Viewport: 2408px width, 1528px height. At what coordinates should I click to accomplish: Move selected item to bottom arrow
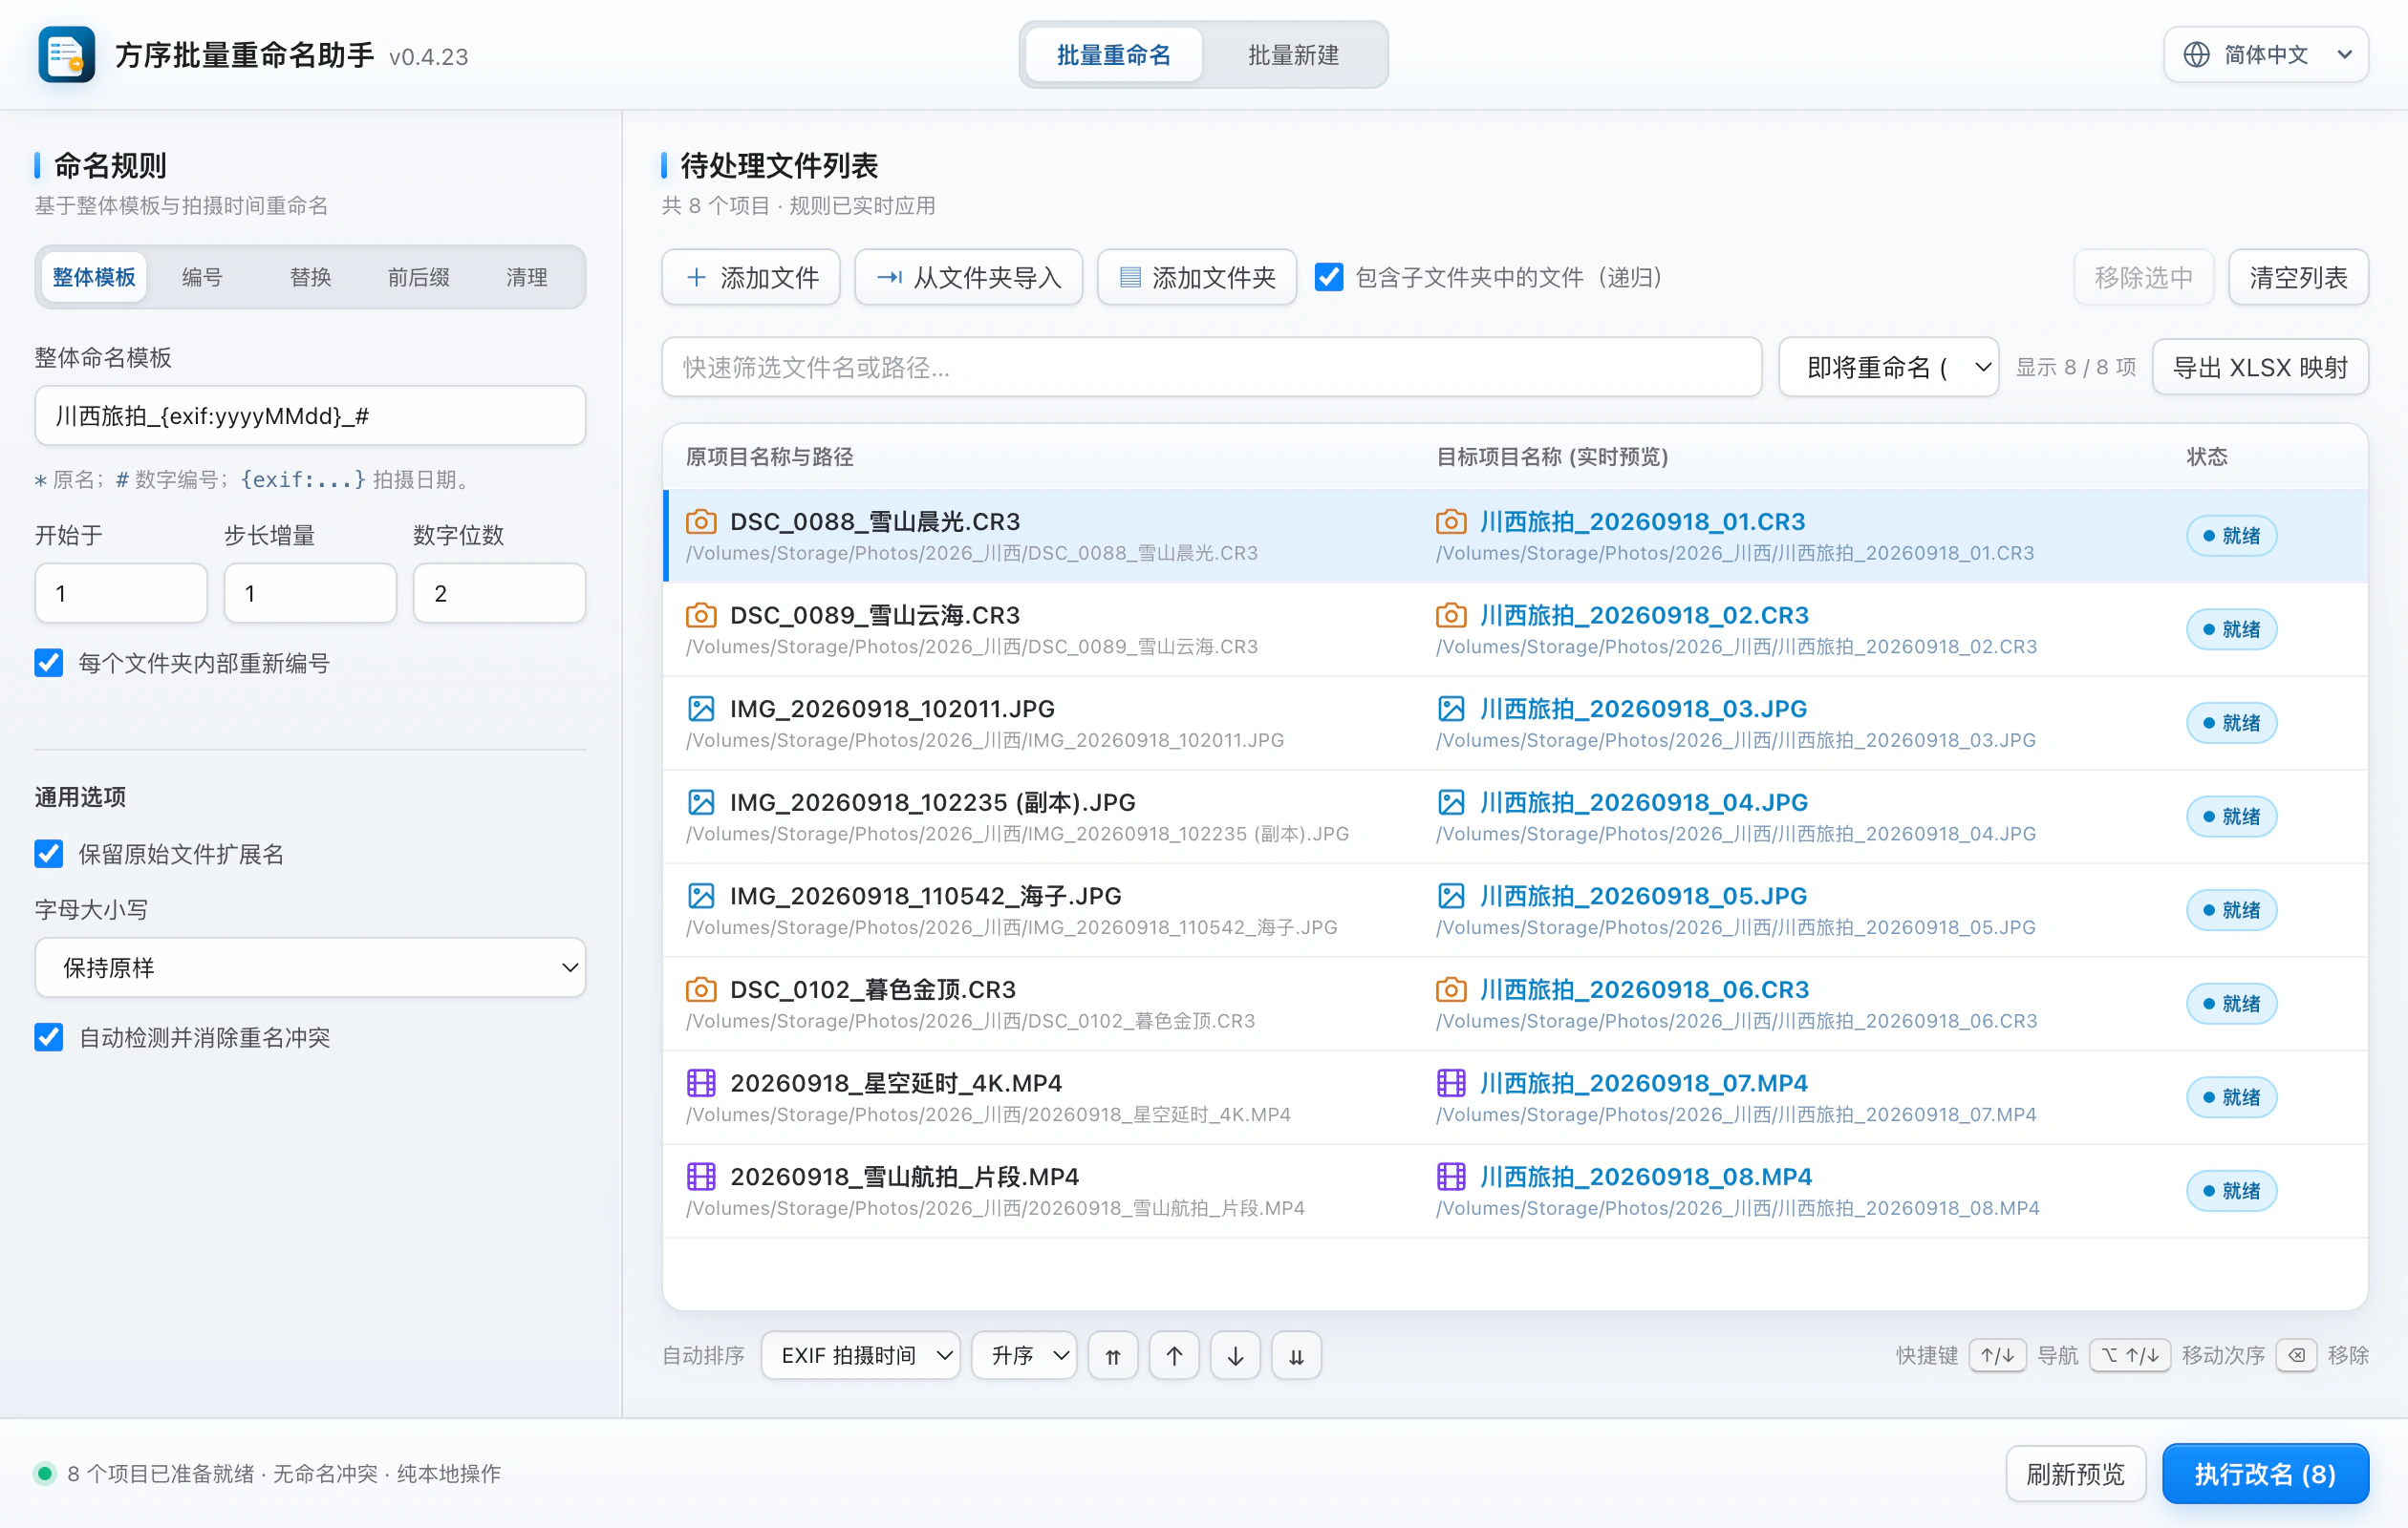[1296, 1356]
